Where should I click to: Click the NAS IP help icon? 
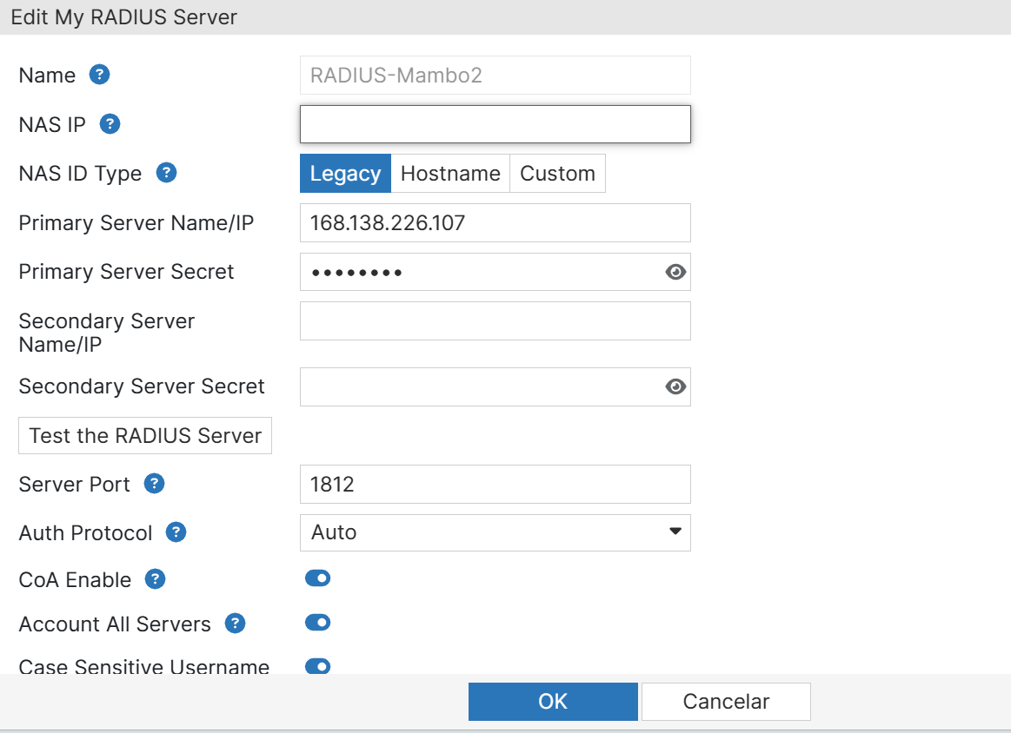coord(110,124)
